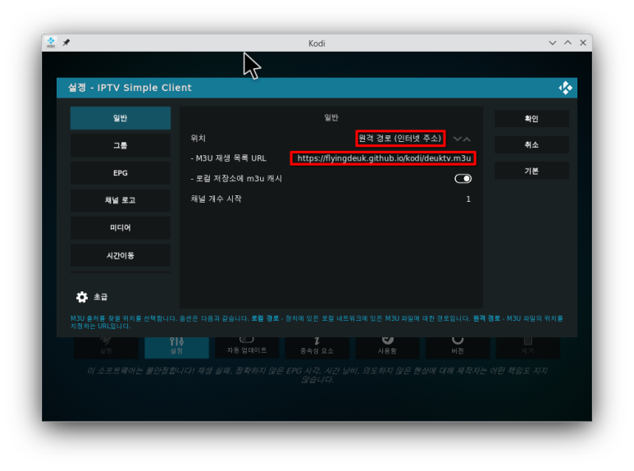
Task: Click the 채널 개수 시작 label
Action: [216, 199]
